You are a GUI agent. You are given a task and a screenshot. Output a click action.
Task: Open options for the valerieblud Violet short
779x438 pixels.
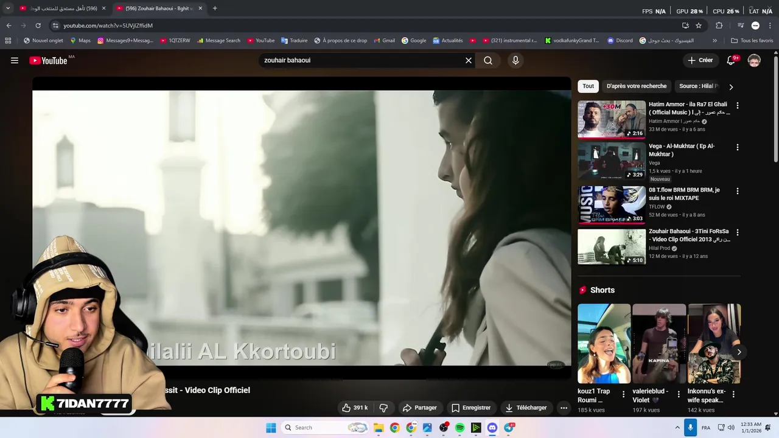(679, 394)
